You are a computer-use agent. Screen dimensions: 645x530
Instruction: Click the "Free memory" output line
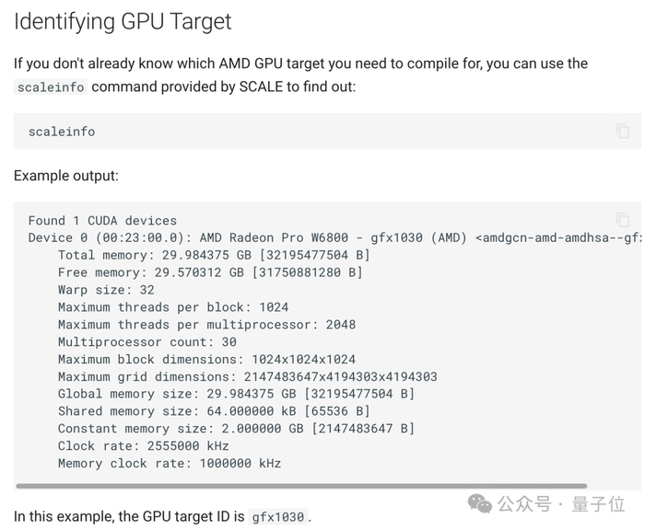tap(210, 272)
